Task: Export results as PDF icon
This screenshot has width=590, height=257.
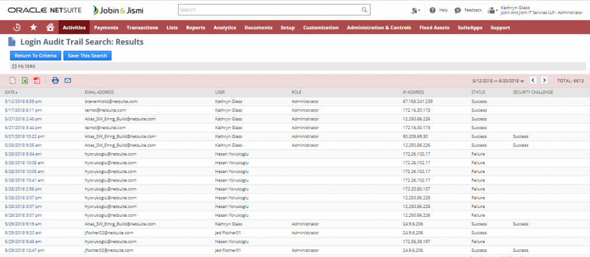Action: coord(37,81)
